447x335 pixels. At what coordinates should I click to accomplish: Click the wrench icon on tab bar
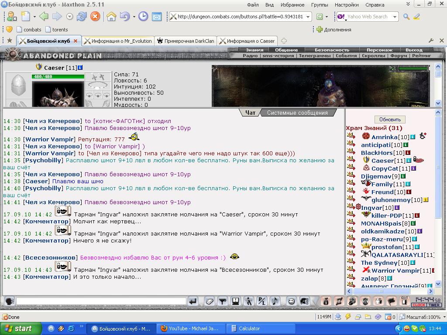431,41
